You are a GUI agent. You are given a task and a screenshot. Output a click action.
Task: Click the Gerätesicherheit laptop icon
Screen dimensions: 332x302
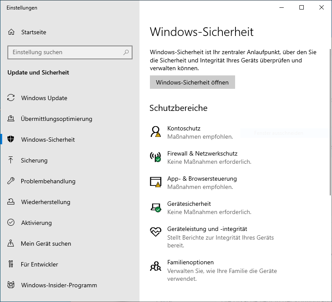156,208
